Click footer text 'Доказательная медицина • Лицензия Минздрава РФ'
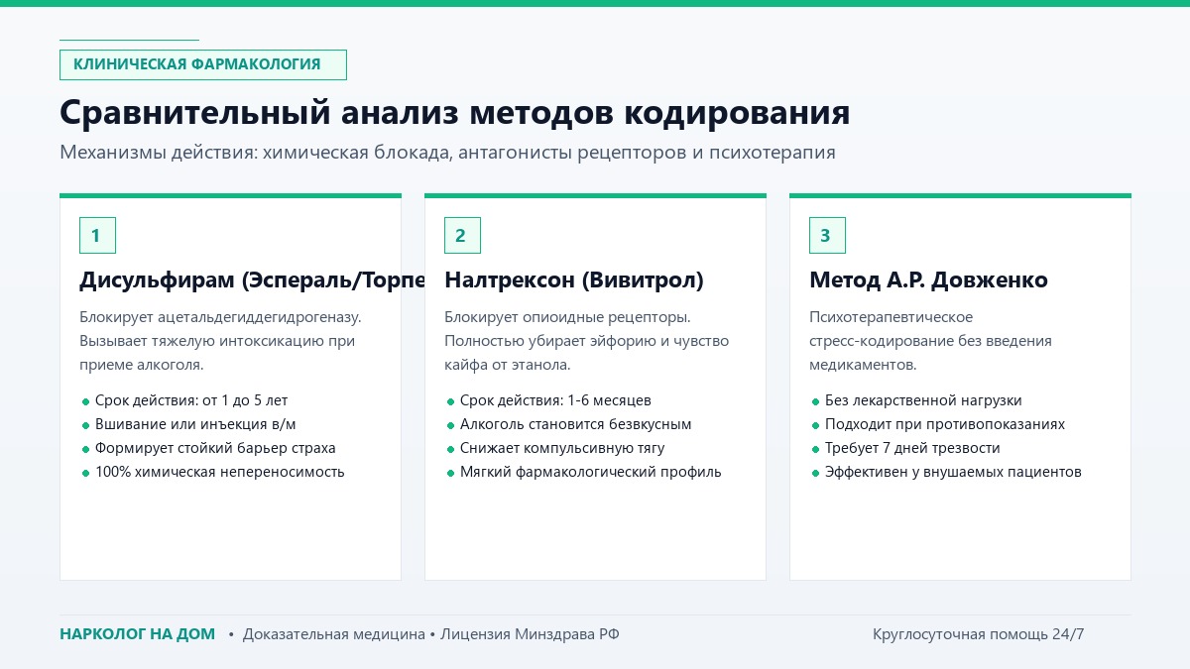Screen dimensions: 1190x669 point(431,634)
